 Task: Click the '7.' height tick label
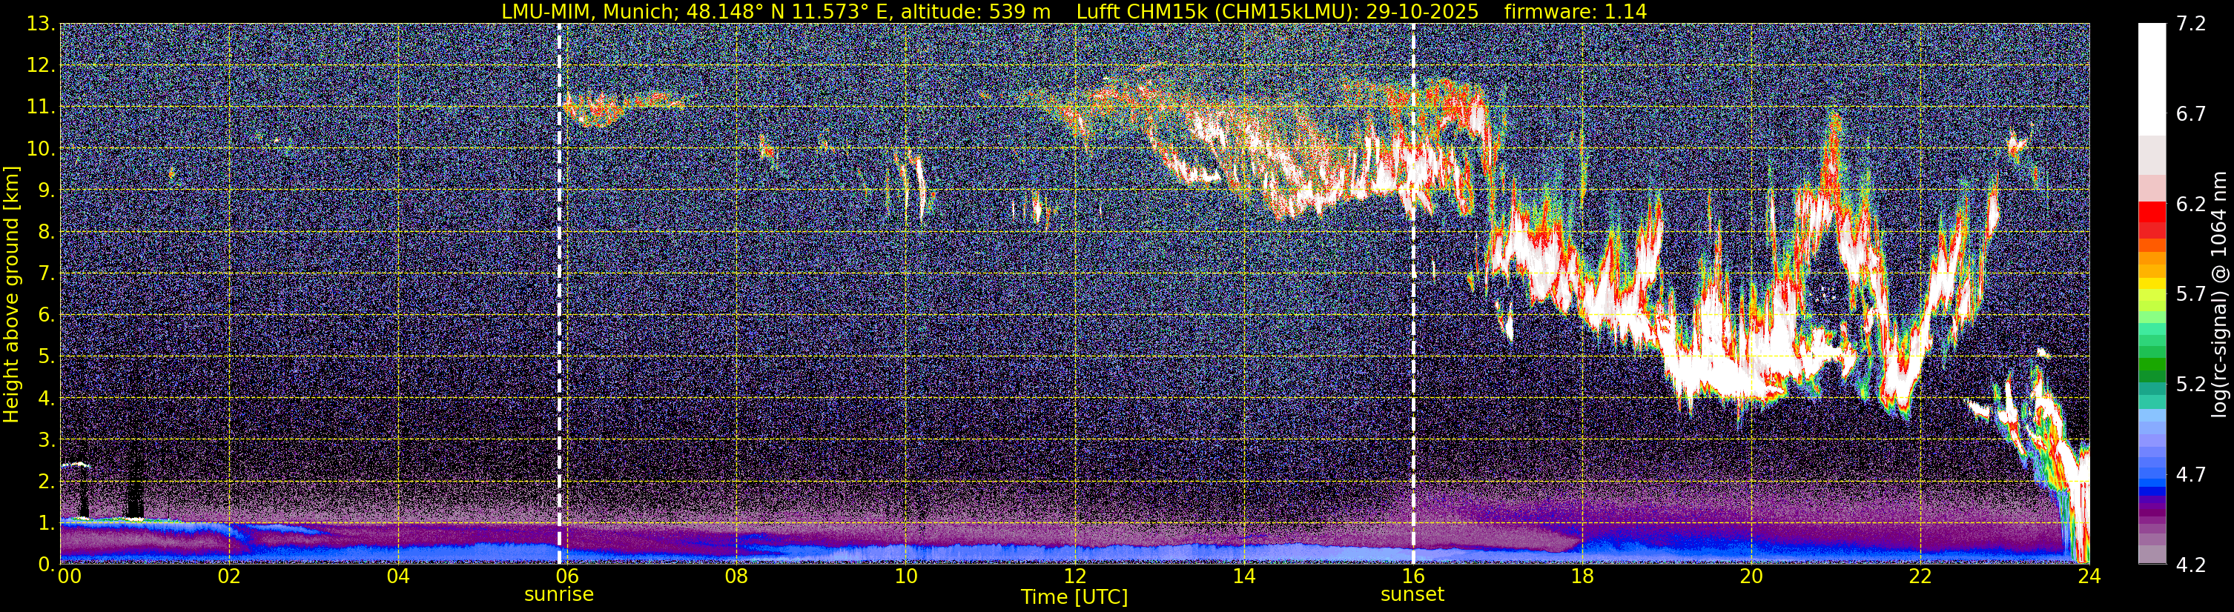[x=46, y=274]
